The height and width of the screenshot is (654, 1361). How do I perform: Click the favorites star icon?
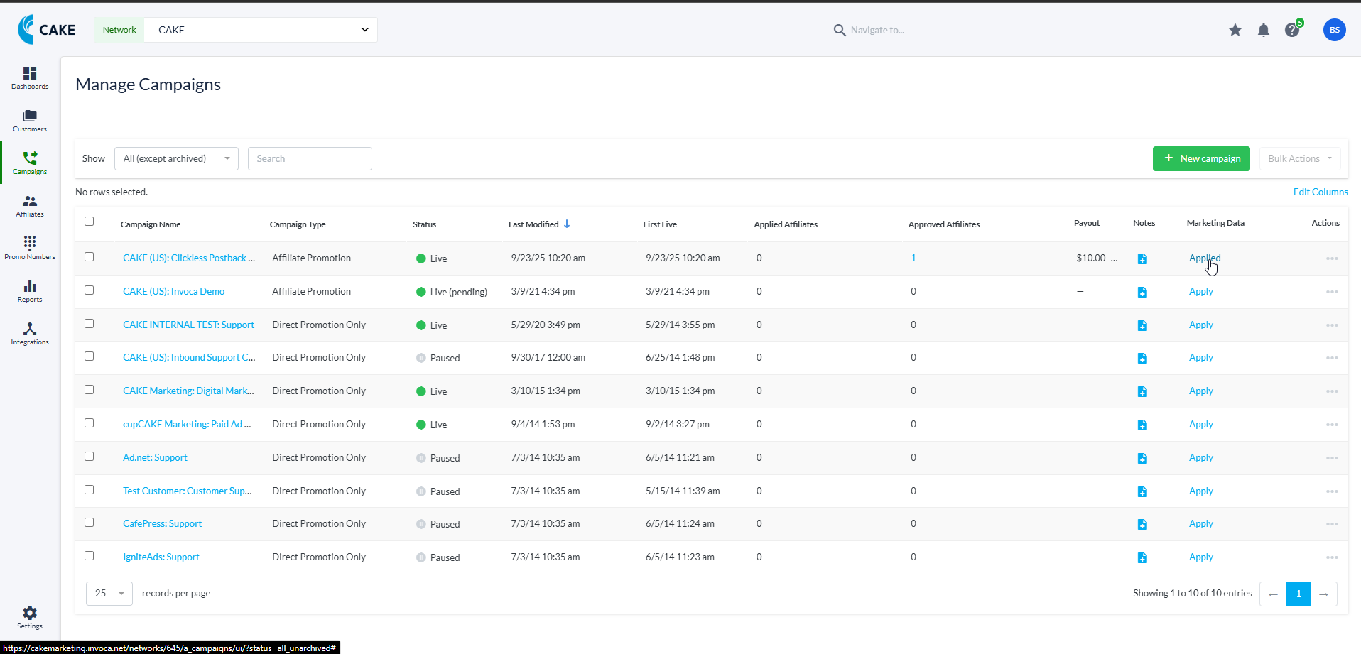[x=1235, y=30]
